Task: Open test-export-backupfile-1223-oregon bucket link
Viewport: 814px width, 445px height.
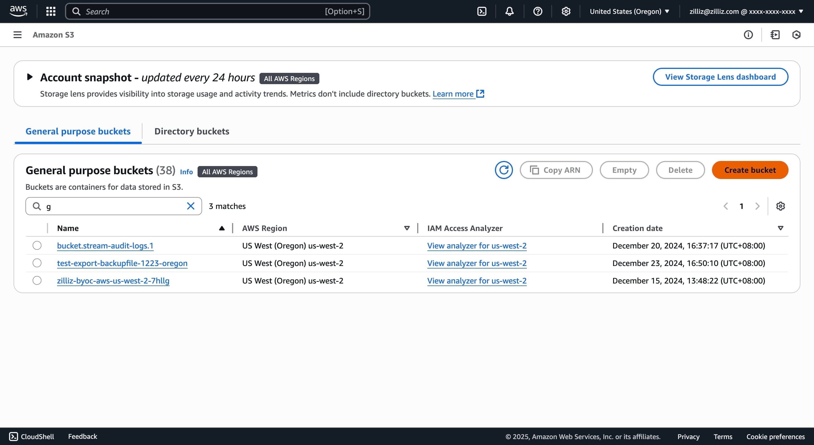Action: point(122,263)
